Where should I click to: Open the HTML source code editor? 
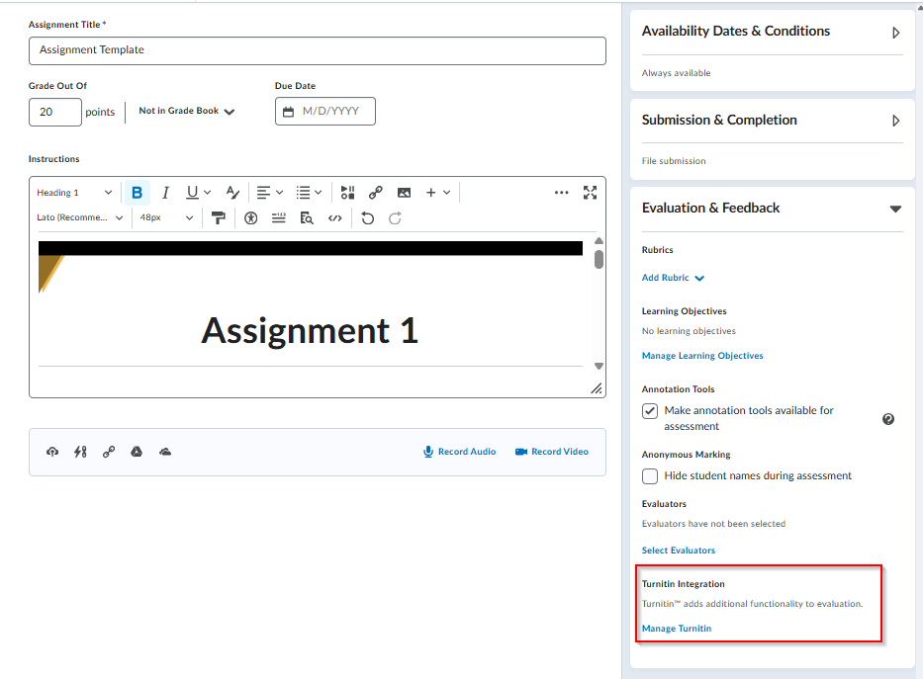[335, 218]
